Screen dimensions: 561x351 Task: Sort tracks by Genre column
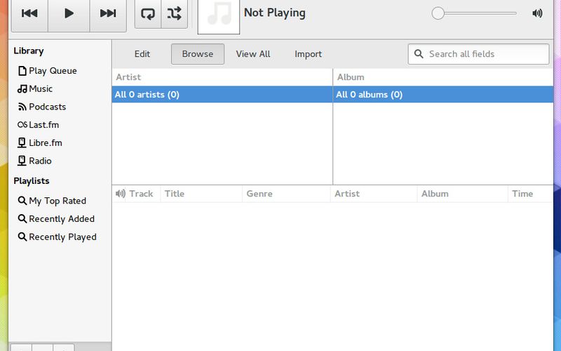[x=286, y=194]
